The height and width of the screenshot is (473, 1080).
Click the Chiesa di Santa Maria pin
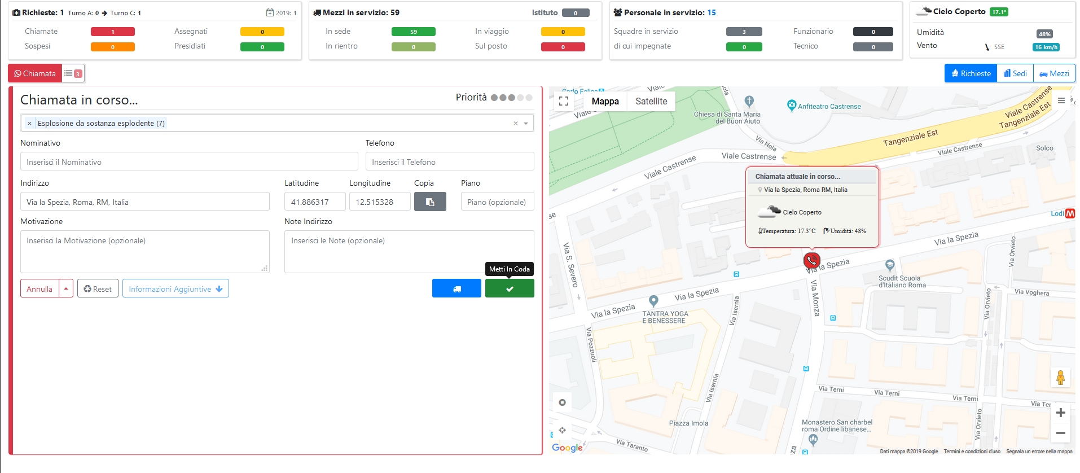coord(749,101)
